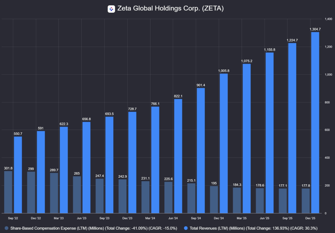Click the Jun '24 revenue bar labeled 822.1
335x233 pixels.
[178, 156]
